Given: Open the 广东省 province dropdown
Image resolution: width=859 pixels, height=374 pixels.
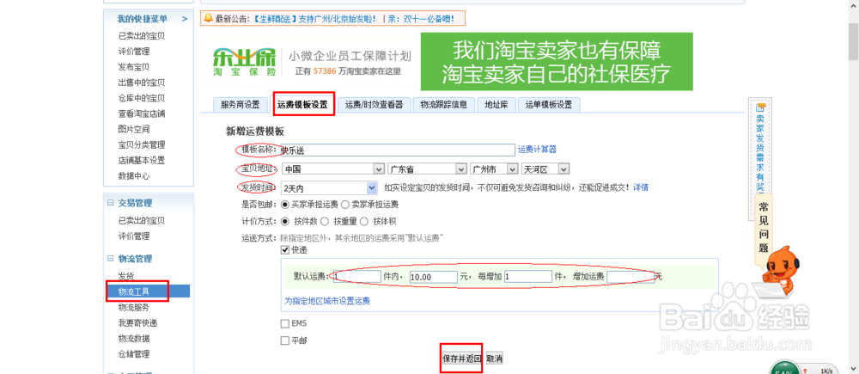Looking at the screenshot, I should pos(427,169).
